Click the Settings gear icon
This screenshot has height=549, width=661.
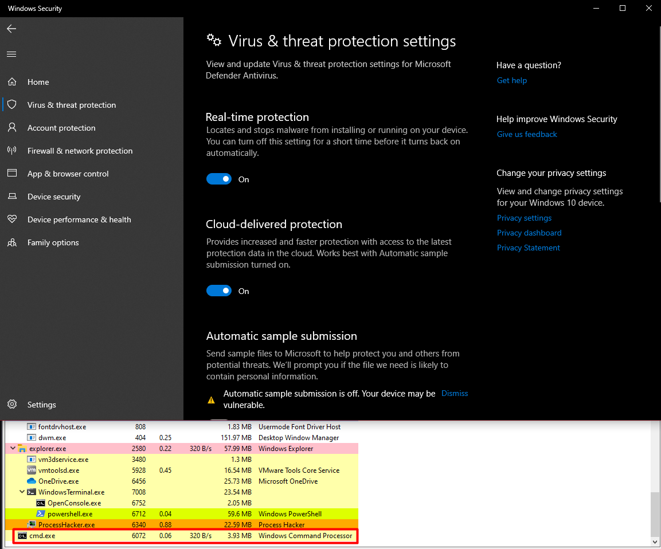tap(12, 405)
